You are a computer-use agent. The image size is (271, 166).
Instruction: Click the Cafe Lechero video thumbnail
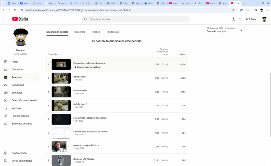61,78
